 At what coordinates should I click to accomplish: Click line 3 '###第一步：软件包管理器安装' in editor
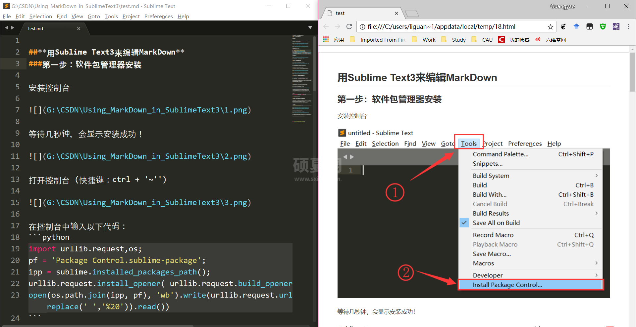coord(85,64)
